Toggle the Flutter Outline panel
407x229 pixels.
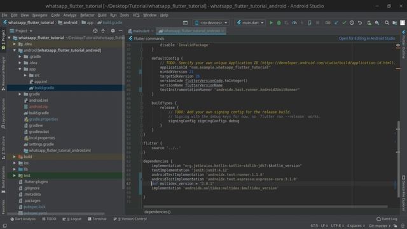[404, 45]
